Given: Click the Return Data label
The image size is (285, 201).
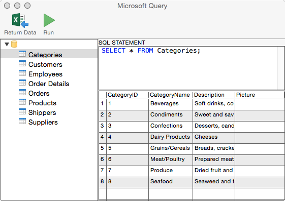Looking at the screenshot, I should click(20, 32).
